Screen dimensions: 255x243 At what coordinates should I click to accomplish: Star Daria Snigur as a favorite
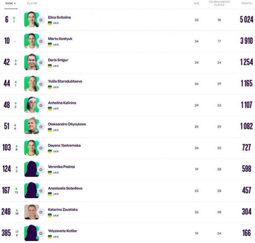tap(41, 63)
